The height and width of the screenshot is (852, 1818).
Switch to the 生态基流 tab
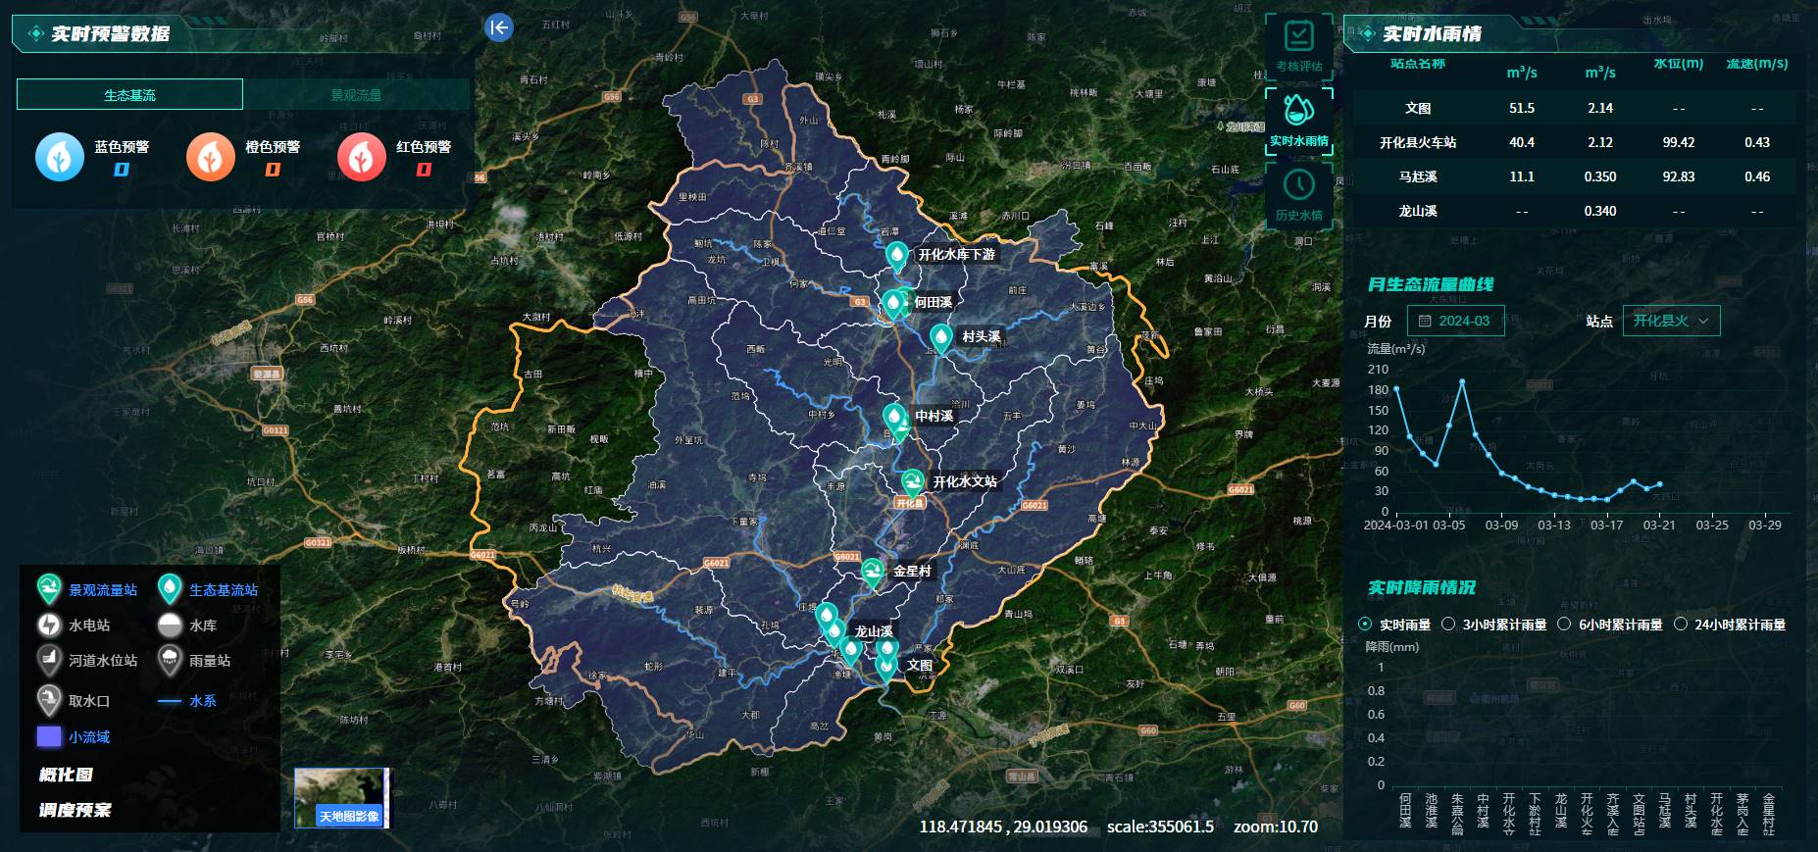129,94
